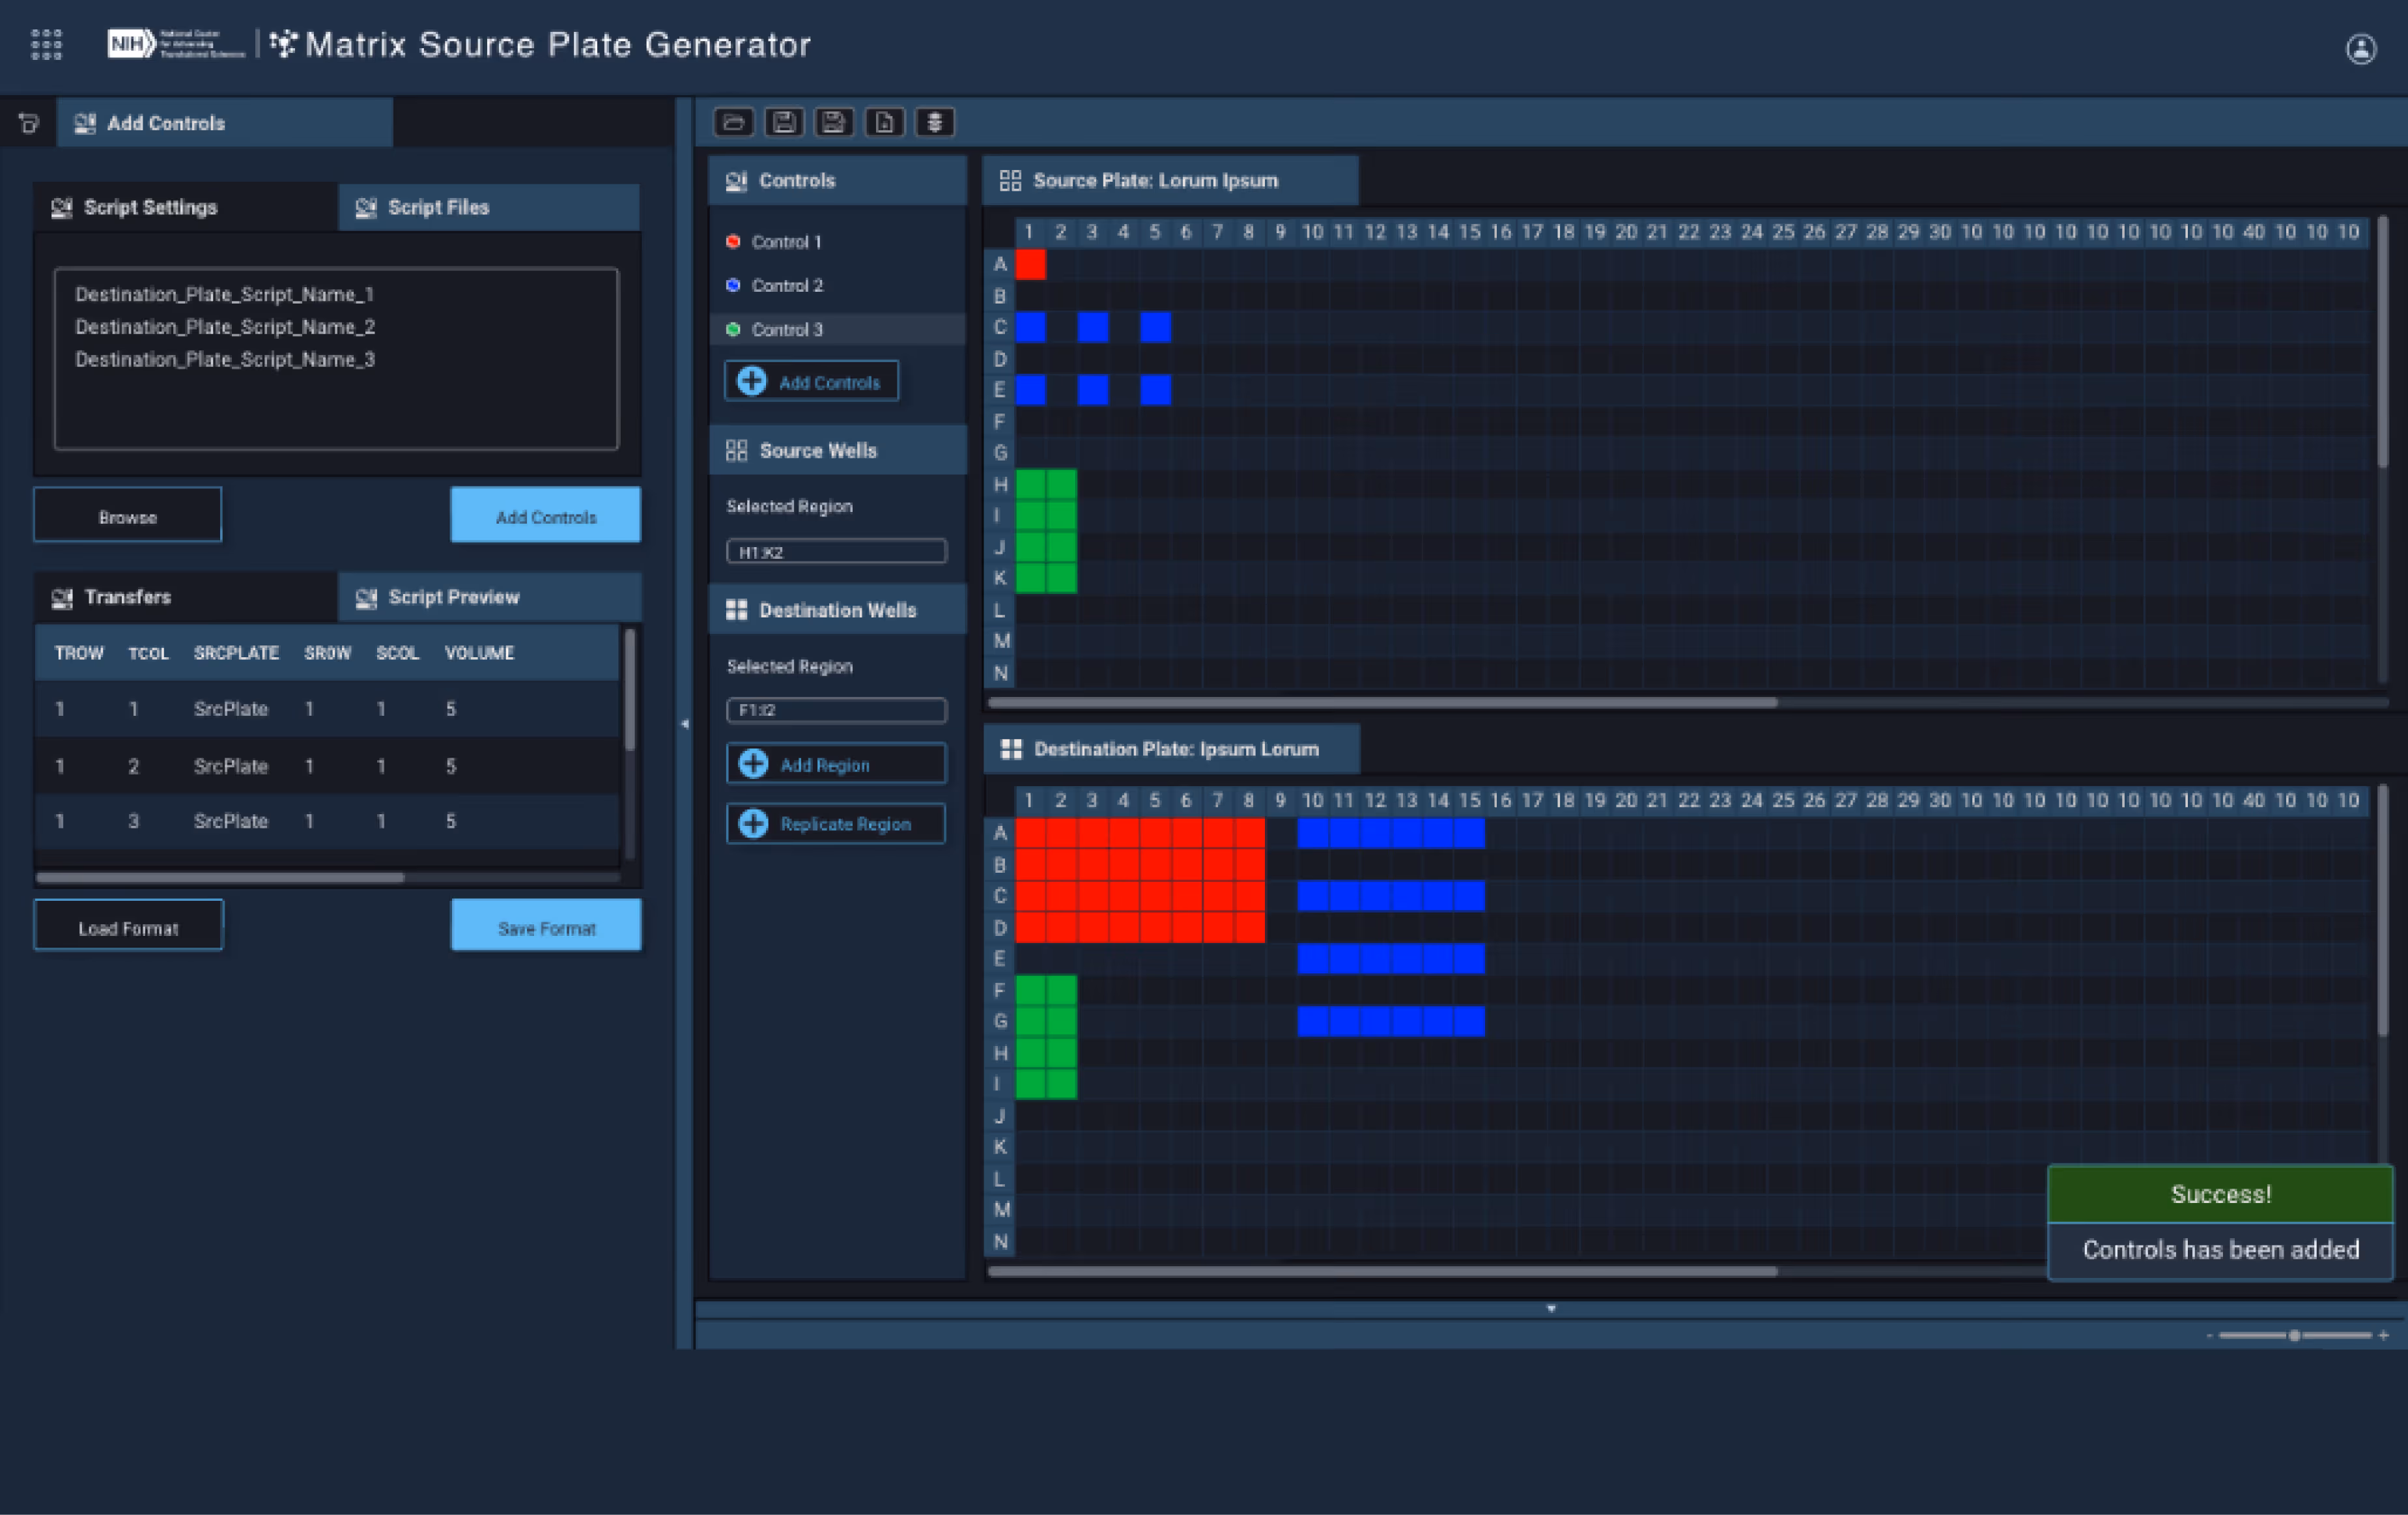2408x1515 pixels.
Task: Click the Transfers table horizontal scrollbar
Action: coord(220,878)
